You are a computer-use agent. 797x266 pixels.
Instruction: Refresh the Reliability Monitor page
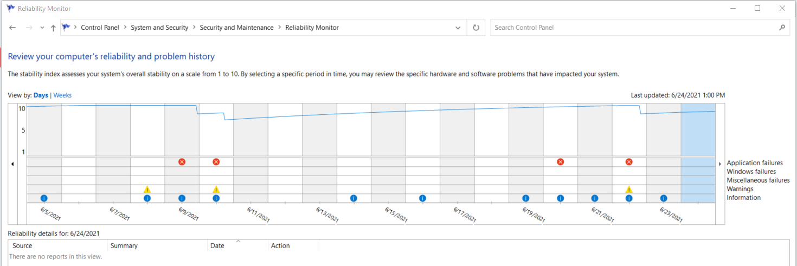pyautogui.click(x=476, y=28)
